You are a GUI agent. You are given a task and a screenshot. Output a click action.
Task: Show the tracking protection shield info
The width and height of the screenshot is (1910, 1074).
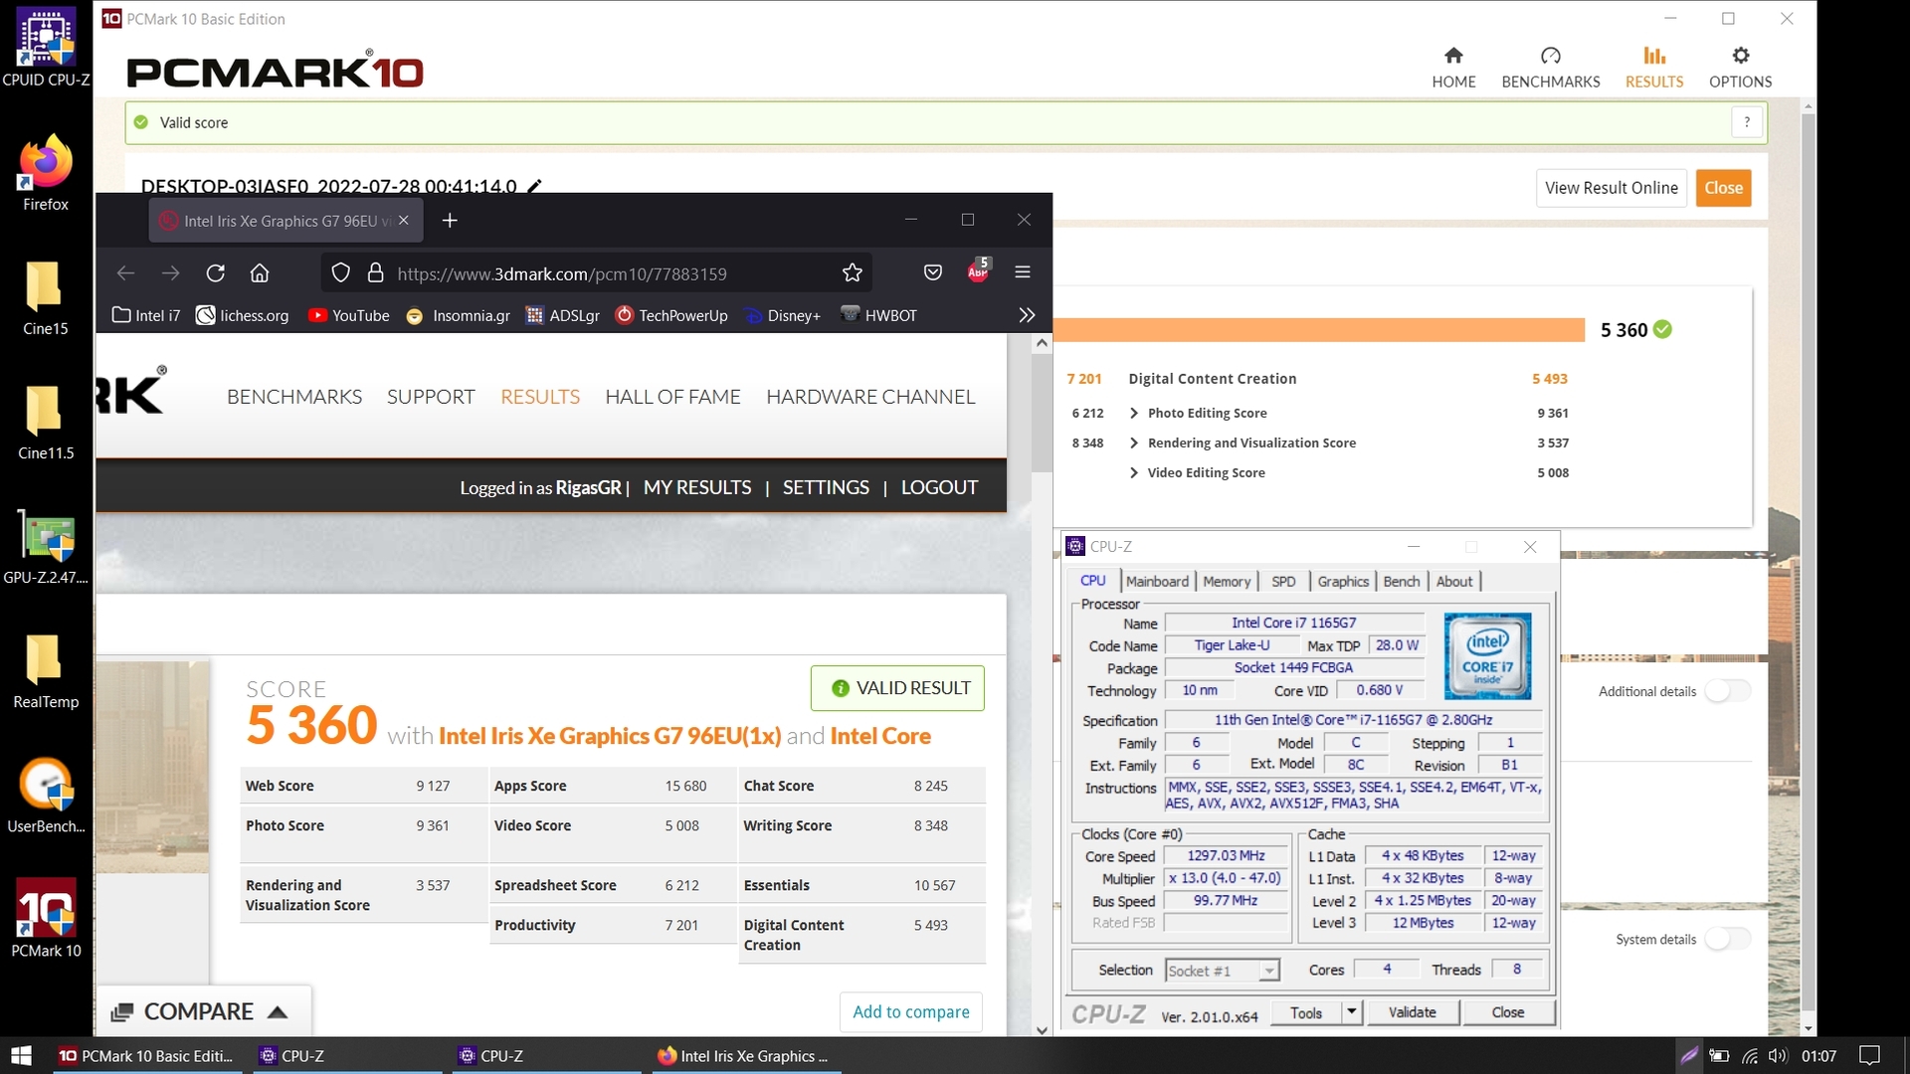click(x=340, y=272)
